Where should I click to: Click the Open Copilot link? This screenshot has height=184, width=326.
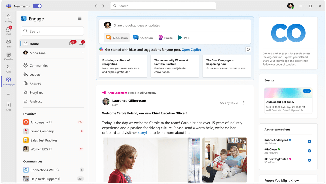pyautogui.click(x=191, y=50)
